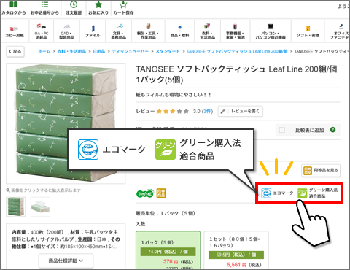Click the product title TANOSEE ソフトパックティッシュ
Image resolution: width=350 pixels, height=270 pixels.
(236, 74)
